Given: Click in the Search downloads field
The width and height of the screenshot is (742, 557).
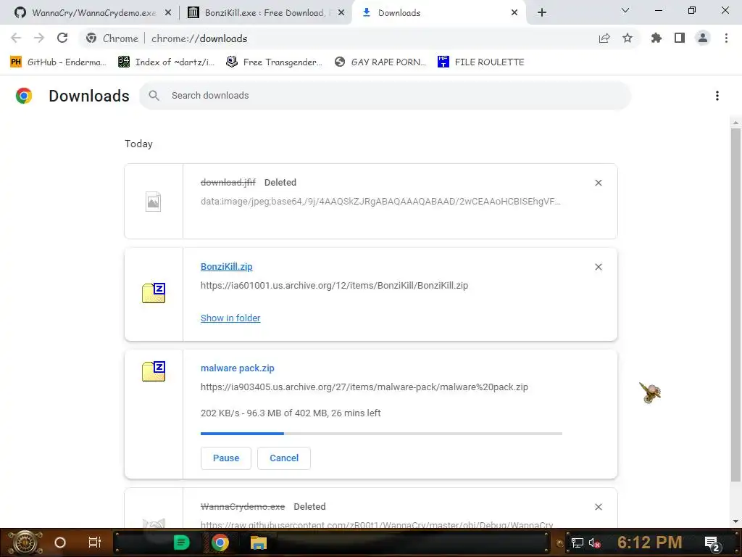Looking at the screenshot, I should click(x=385, y=96).
